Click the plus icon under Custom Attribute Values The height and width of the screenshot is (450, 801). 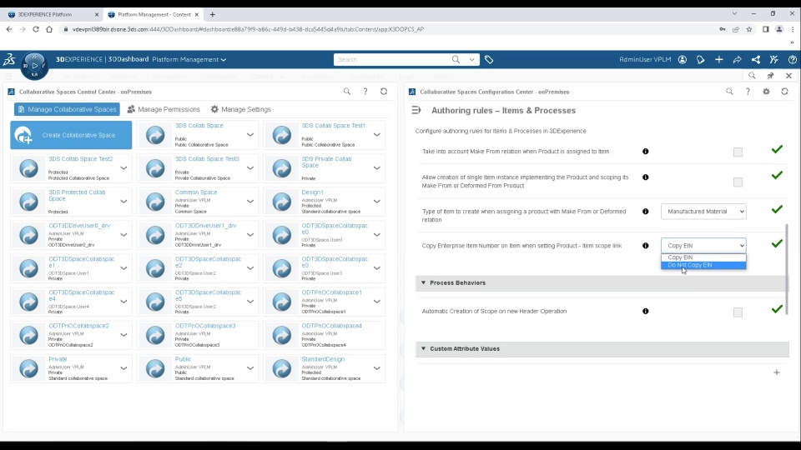tap(777, 372)
